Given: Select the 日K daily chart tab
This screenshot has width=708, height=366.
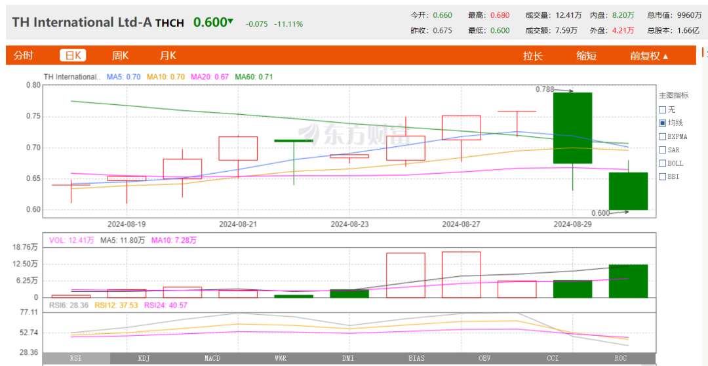Looking at the screenshot, I should 72,56.
